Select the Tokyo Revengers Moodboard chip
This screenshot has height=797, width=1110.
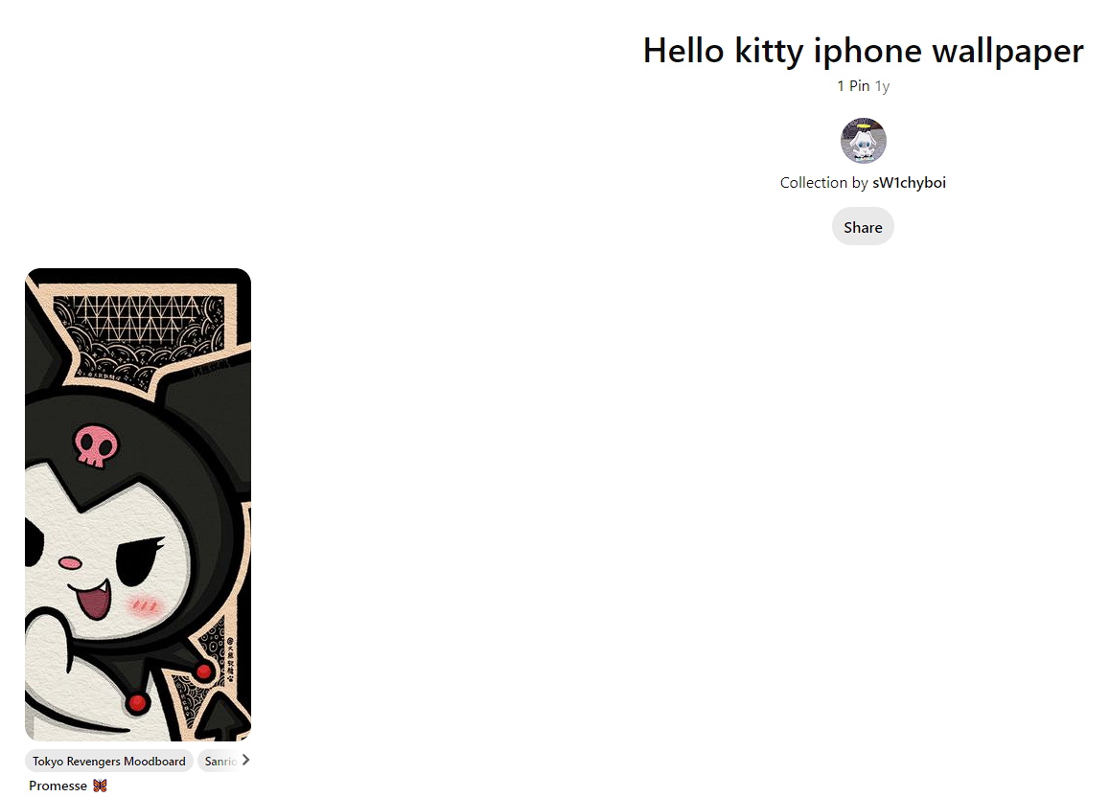(109, 761)
